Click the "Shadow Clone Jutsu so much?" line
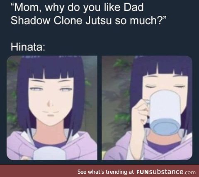199x177 pixels. tap(88, 21)
